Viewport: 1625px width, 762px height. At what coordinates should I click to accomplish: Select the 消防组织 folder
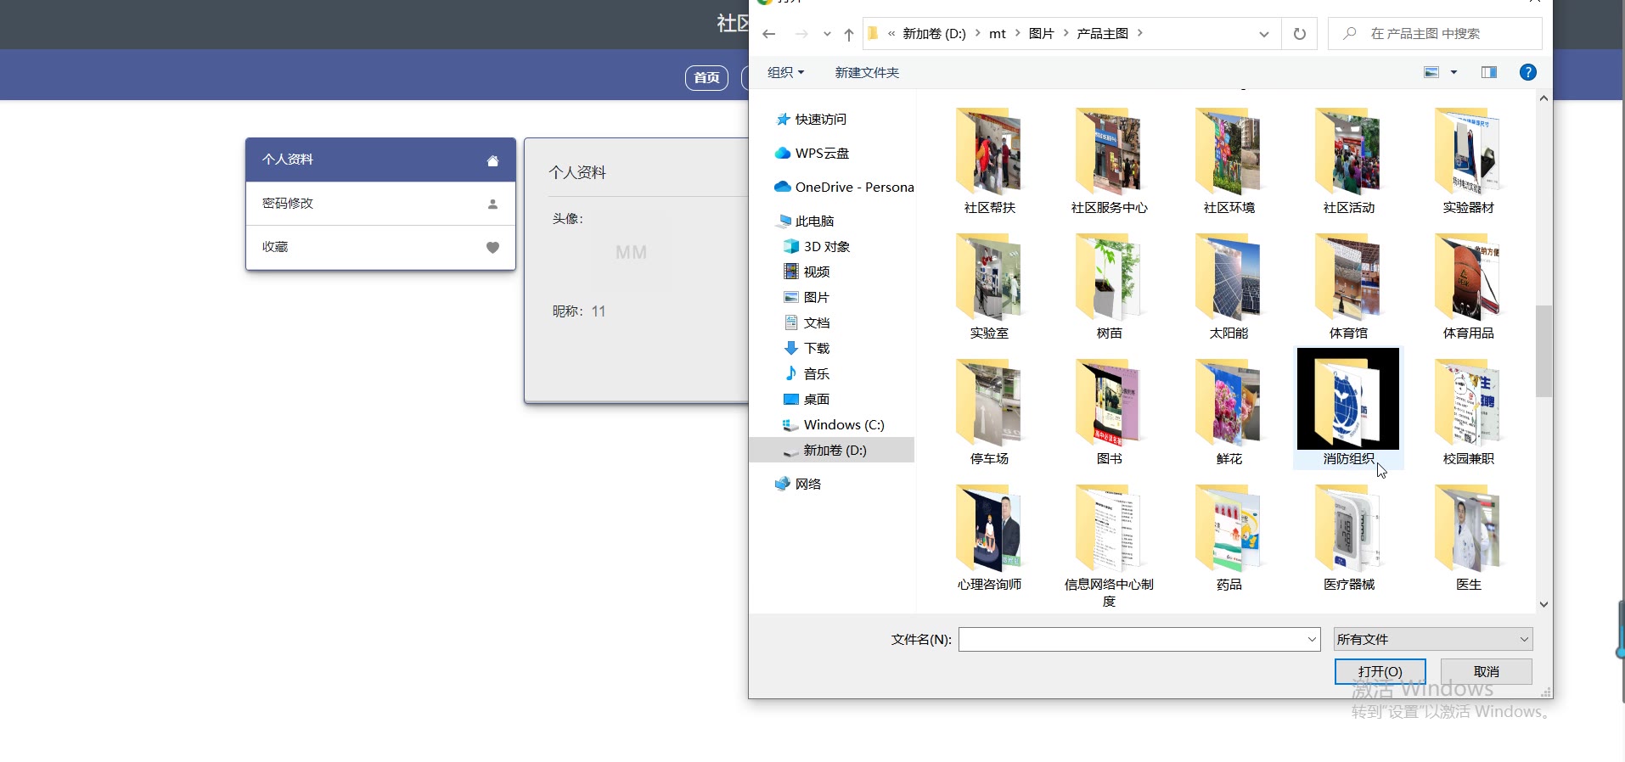point(1348,407)
